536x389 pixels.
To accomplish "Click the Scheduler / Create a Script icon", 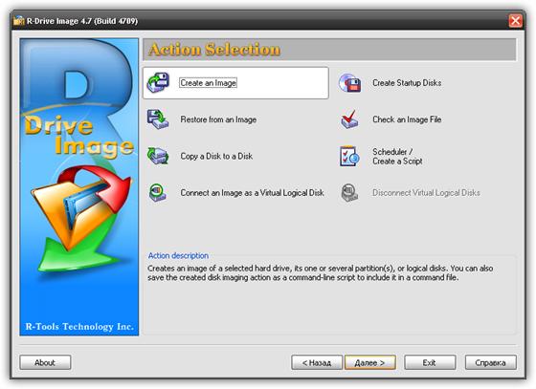I will click(350, 156).
